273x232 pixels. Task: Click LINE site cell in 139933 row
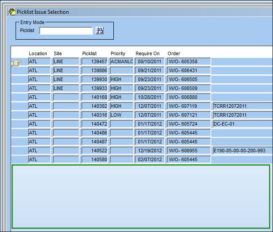coord(66,88)
